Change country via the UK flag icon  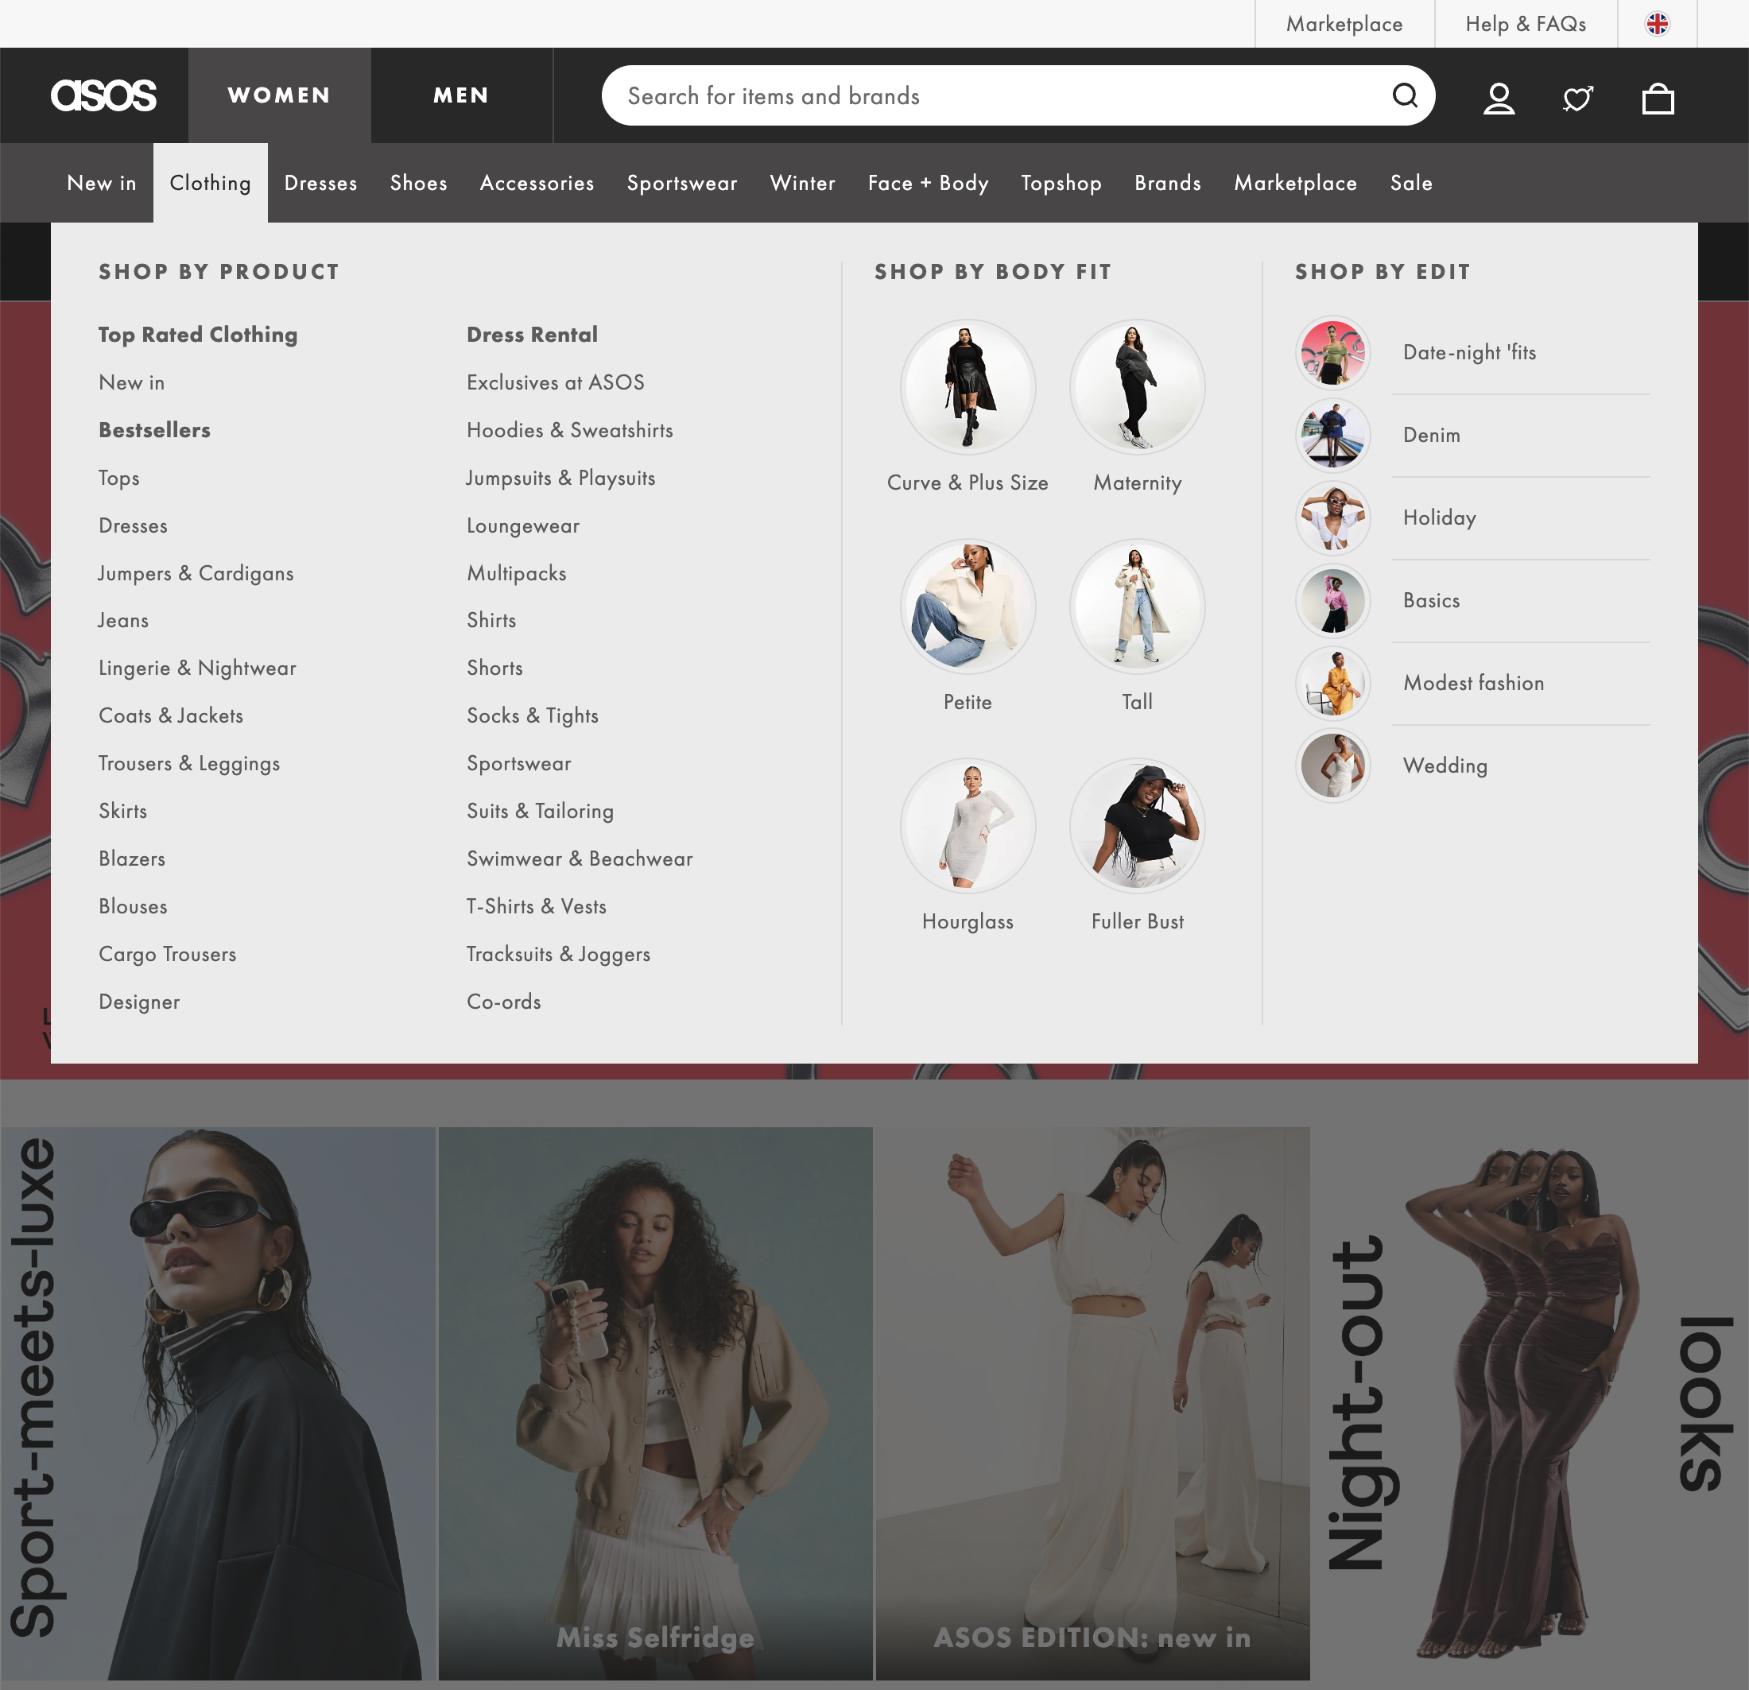coord(1657,22)
